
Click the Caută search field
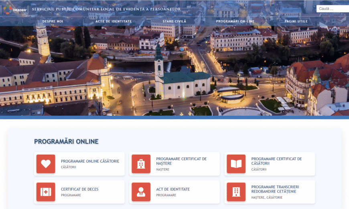click(332, 8)
